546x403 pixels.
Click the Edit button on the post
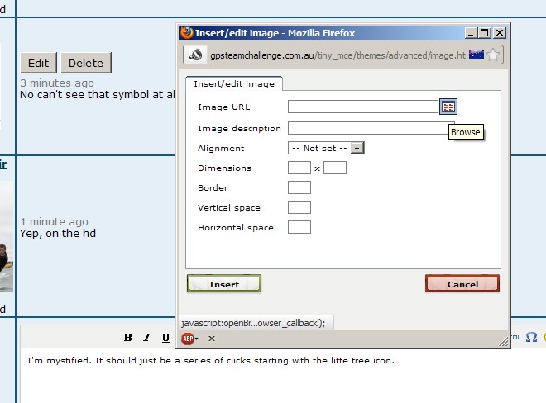click(38, 63)
